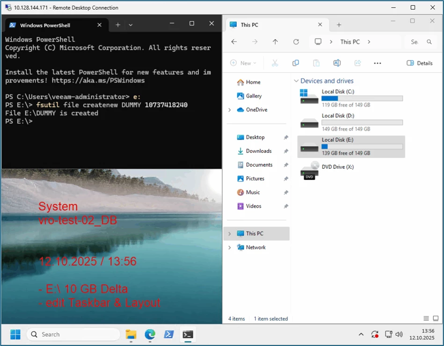The width and height of the screenshot is (444, 346).
Task: Open the New item dropdown
Action: click(x=243, y=63)
